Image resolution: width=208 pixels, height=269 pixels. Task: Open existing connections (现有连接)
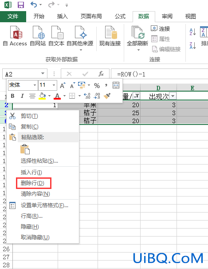[x=110, y=36]
